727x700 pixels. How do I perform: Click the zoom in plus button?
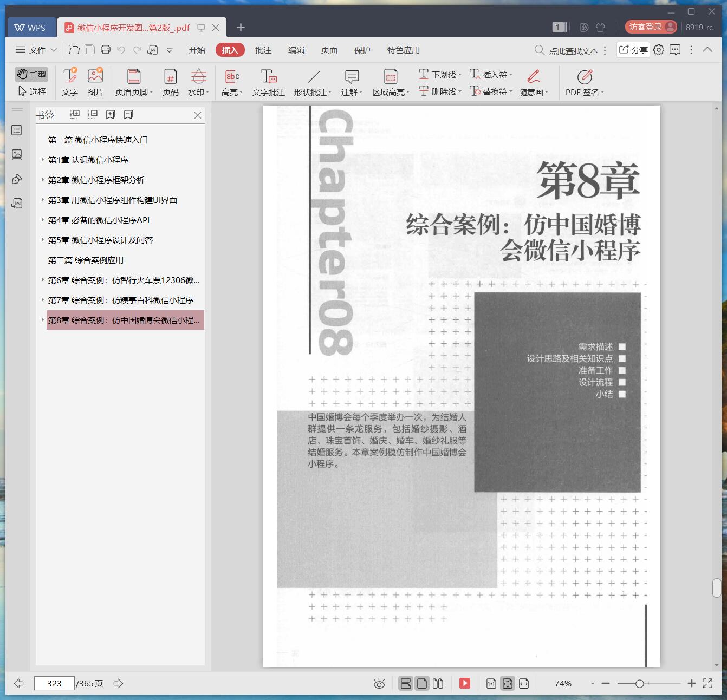click(x=691, y=683)
